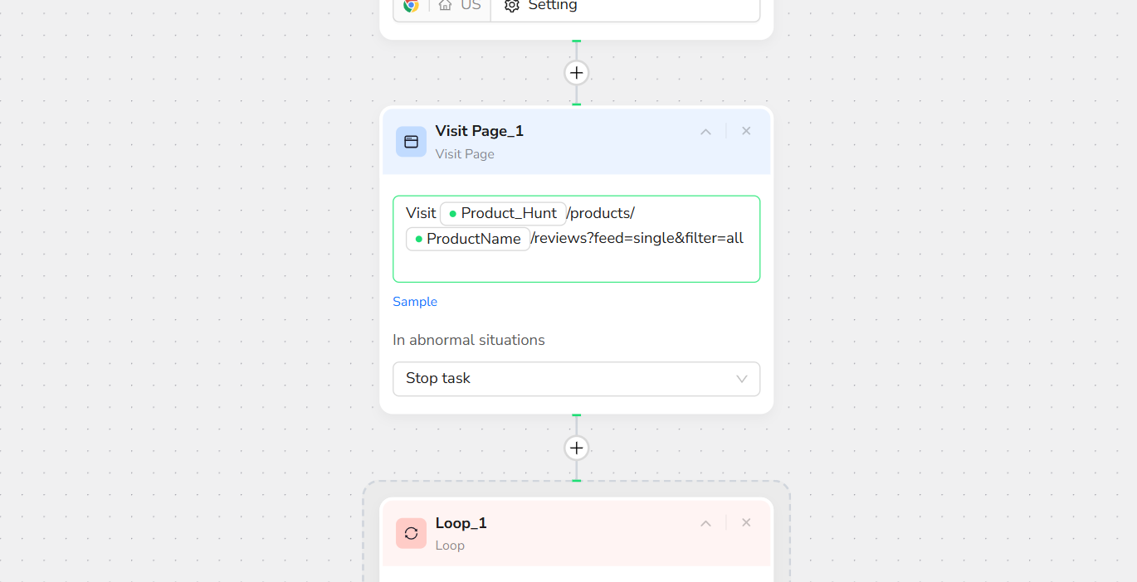The height and width of the screenshot is (582, 1137).
Task: Click the Loop subtitle under Loop_1
Action: tap(450, 546)
